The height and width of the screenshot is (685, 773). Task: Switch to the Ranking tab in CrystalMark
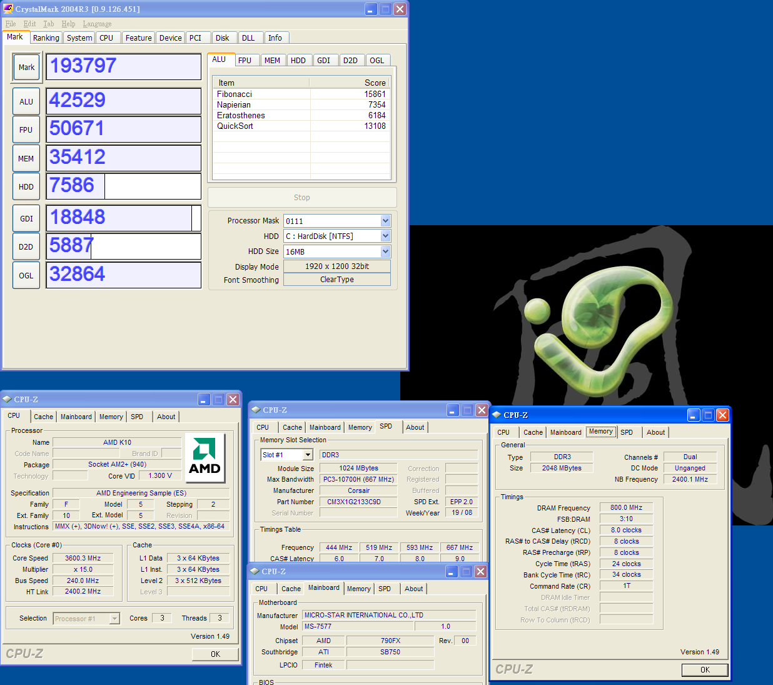46,38
